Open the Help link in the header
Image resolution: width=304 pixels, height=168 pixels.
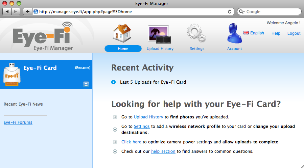(x=276, y=33)
